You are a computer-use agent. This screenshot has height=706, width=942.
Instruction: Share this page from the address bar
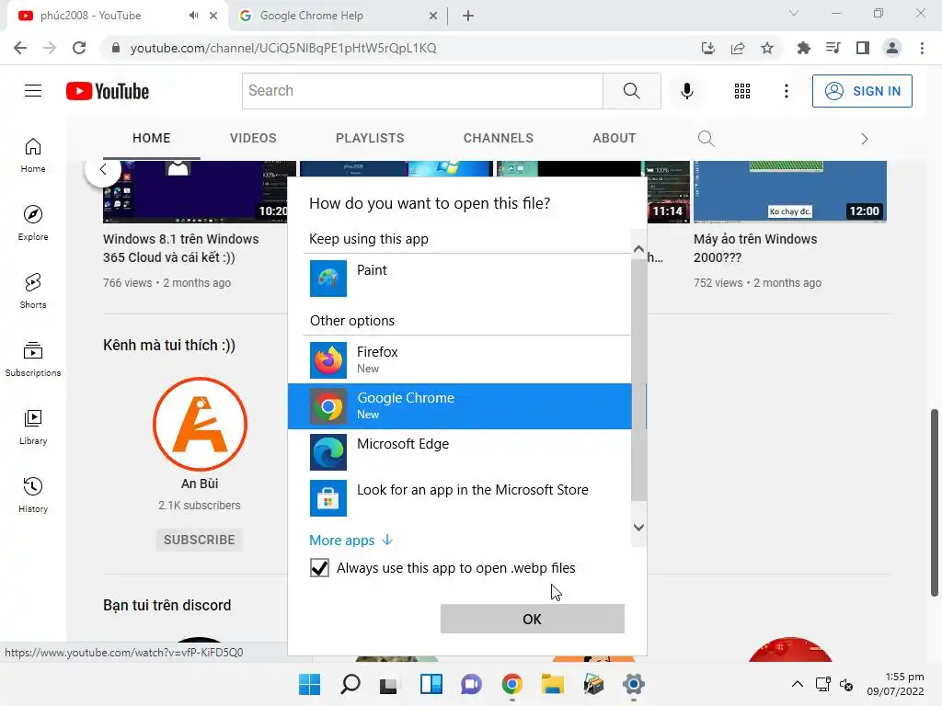(x=738, y=48)
